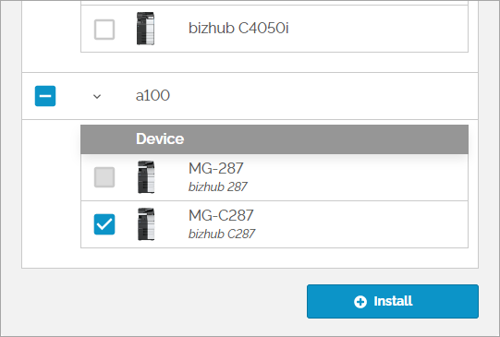
Task: Click the bizhub 287 model subtitle
Action: click(218, 187)
